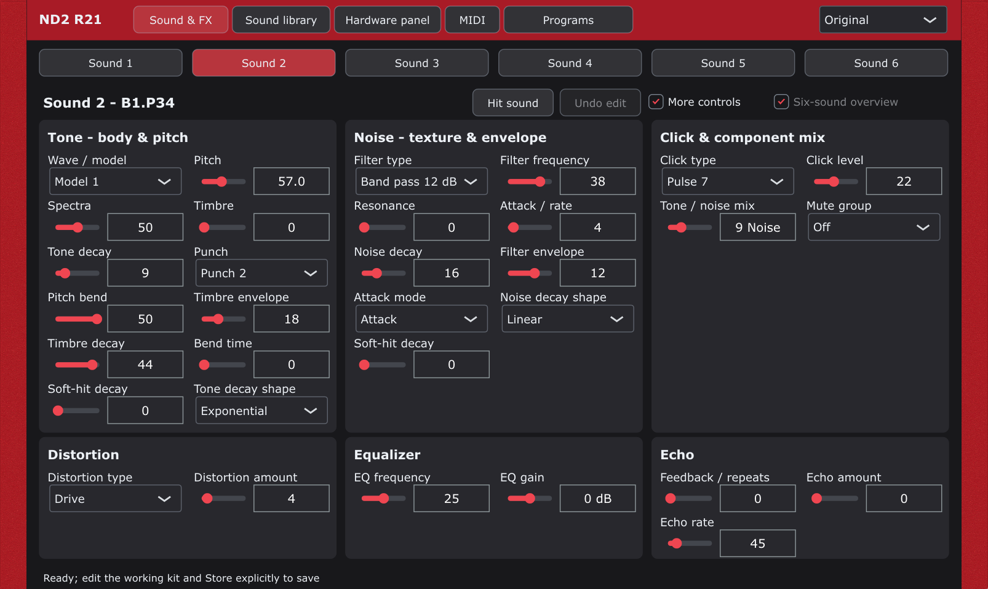Click the Hit sound button
Image resolution: width=988 pixels, height=589 pixels.
click(513, 103)
